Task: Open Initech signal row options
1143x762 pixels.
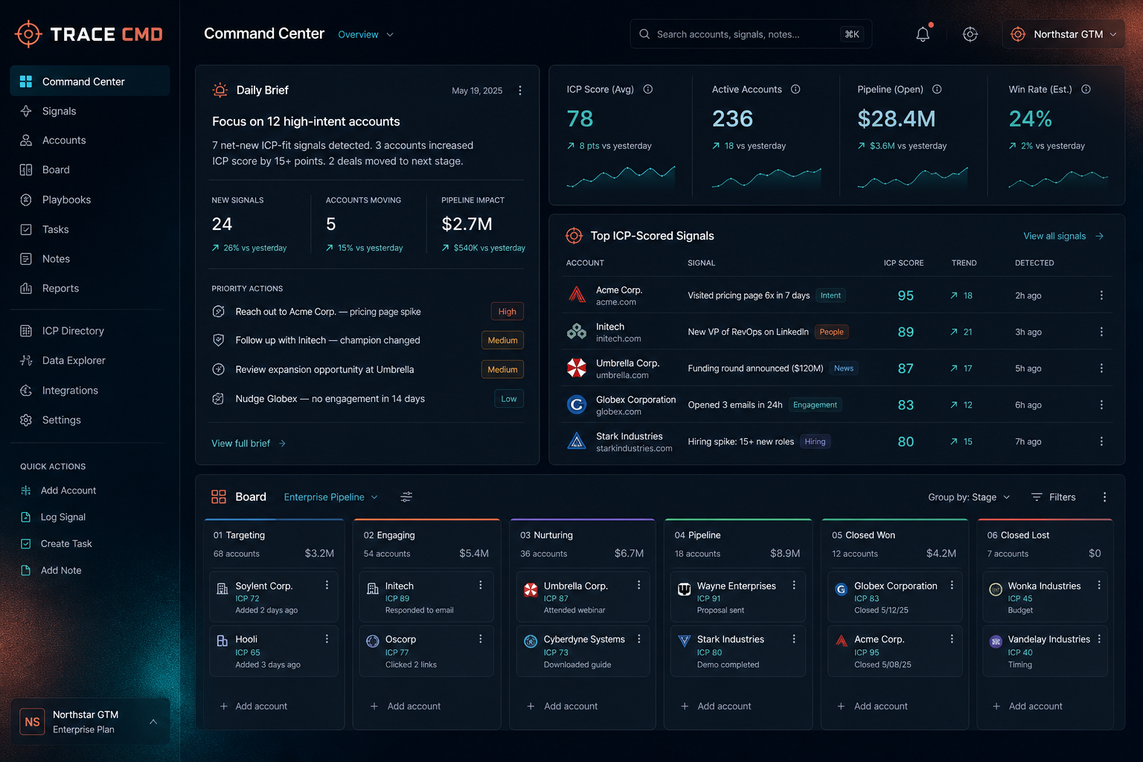Action: coord(1101,332)
